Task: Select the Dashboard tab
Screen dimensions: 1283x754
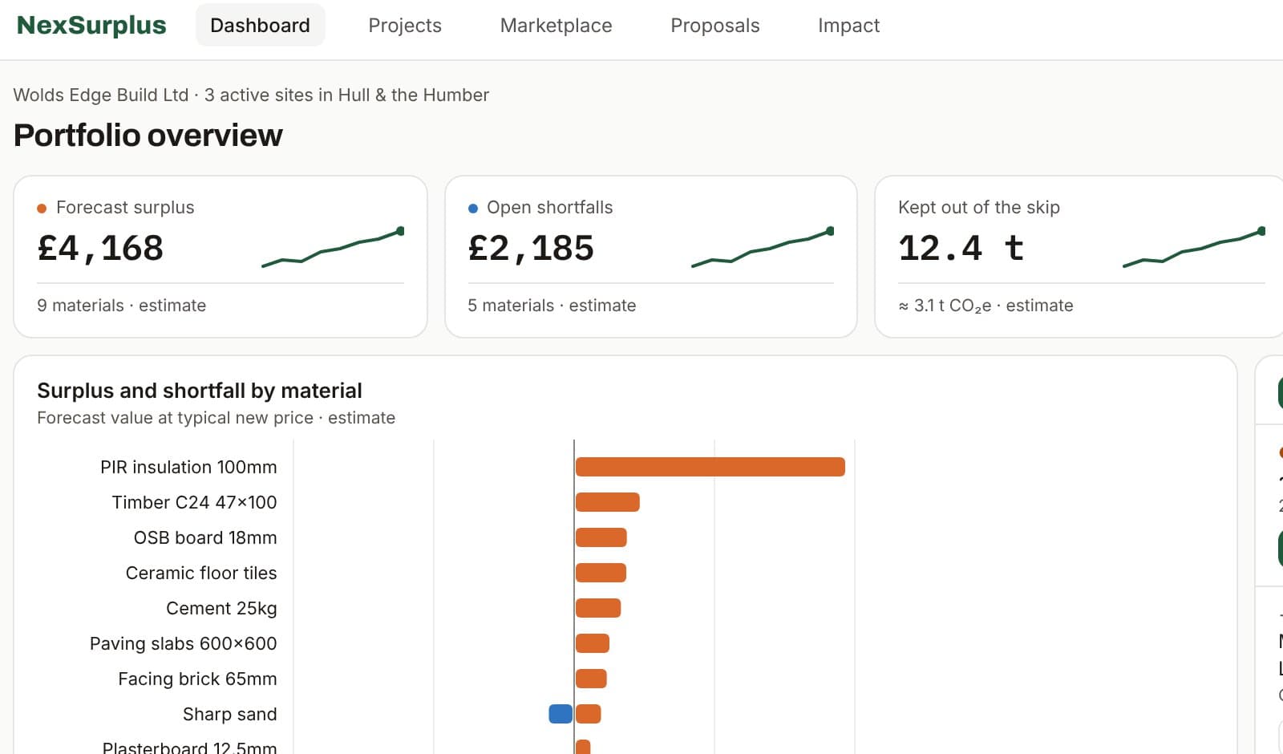Action: coord(260,25)
